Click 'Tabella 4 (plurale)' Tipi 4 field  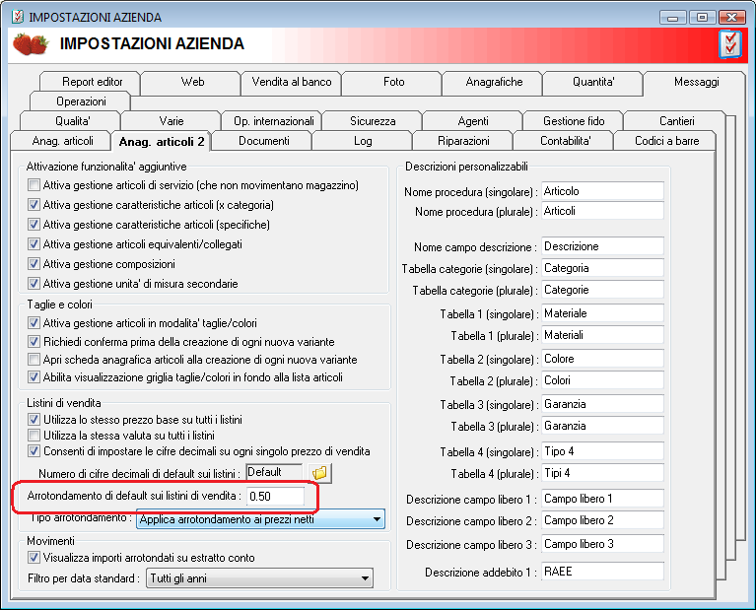pyautogui.click(x=602, y=473)
